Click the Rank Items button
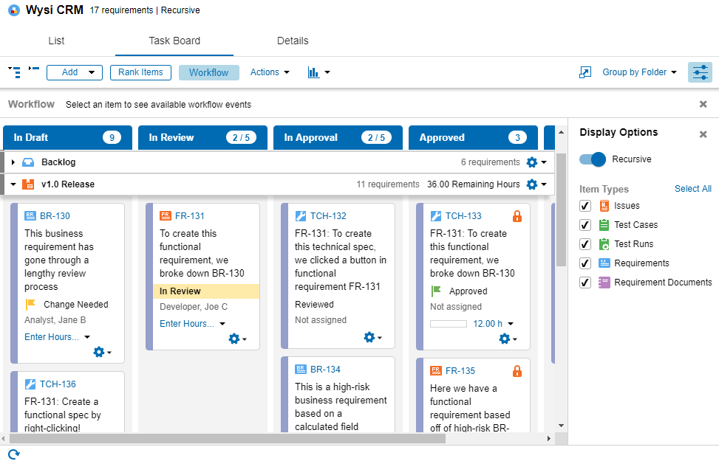Viewport: 719px width, 464px height. 140,72
